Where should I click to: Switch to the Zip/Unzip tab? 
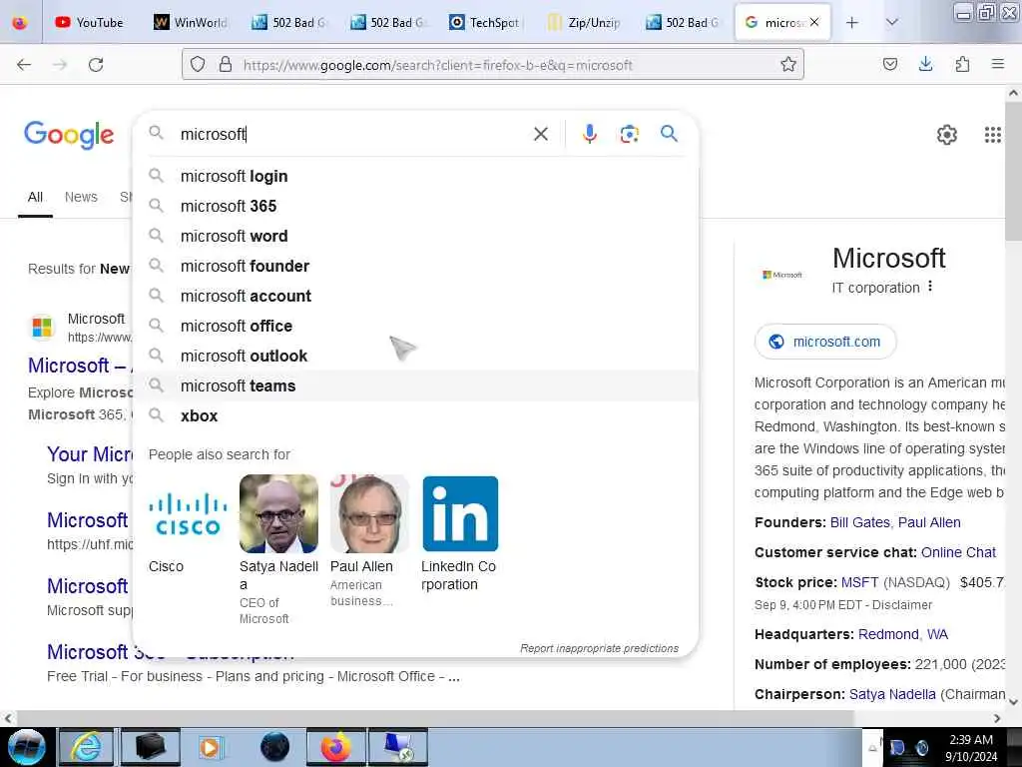583,23
